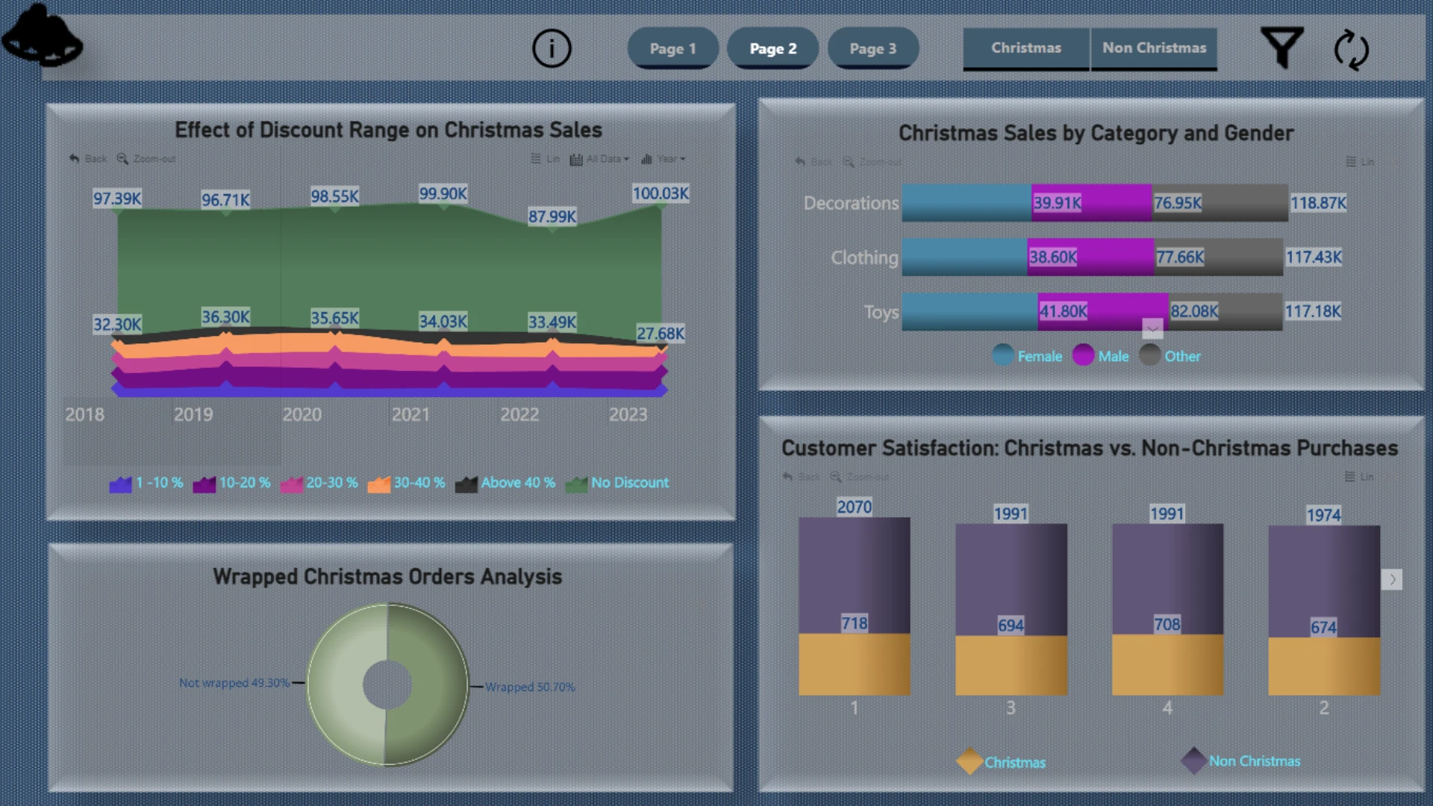Open the filter funnel icon
Screen dimensions: 1433x806
[1281, 47]
